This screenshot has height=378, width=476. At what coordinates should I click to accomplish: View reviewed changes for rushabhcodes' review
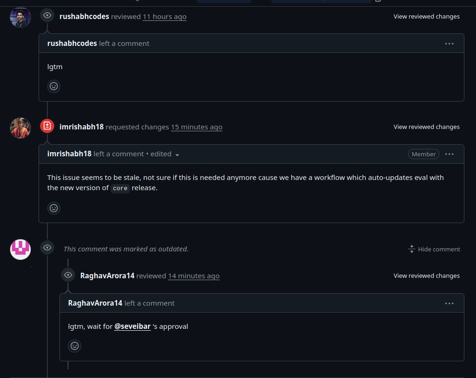click(x=426, y=17)
